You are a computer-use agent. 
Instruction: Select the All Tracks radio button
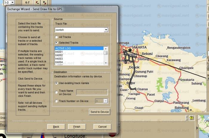56,37
